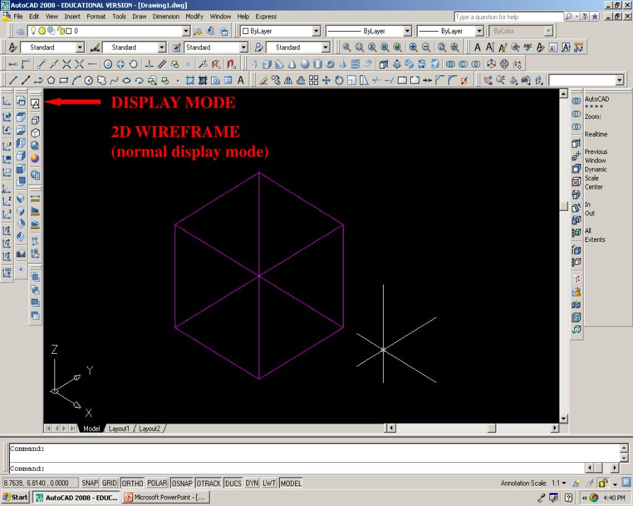Click the 'Type a question for help' field
633x506 pixels.
click(507, 17)
